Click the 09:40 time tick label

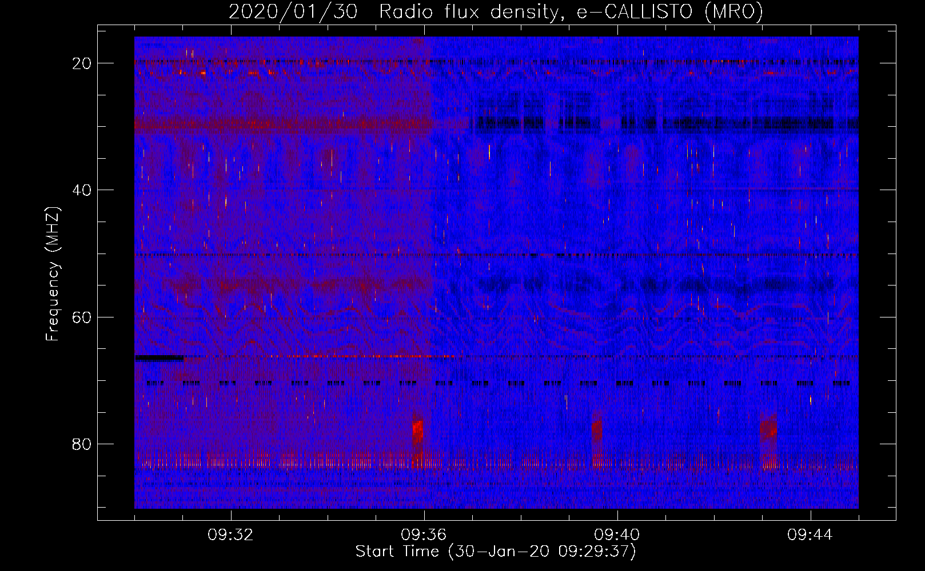tap(617, 535)
